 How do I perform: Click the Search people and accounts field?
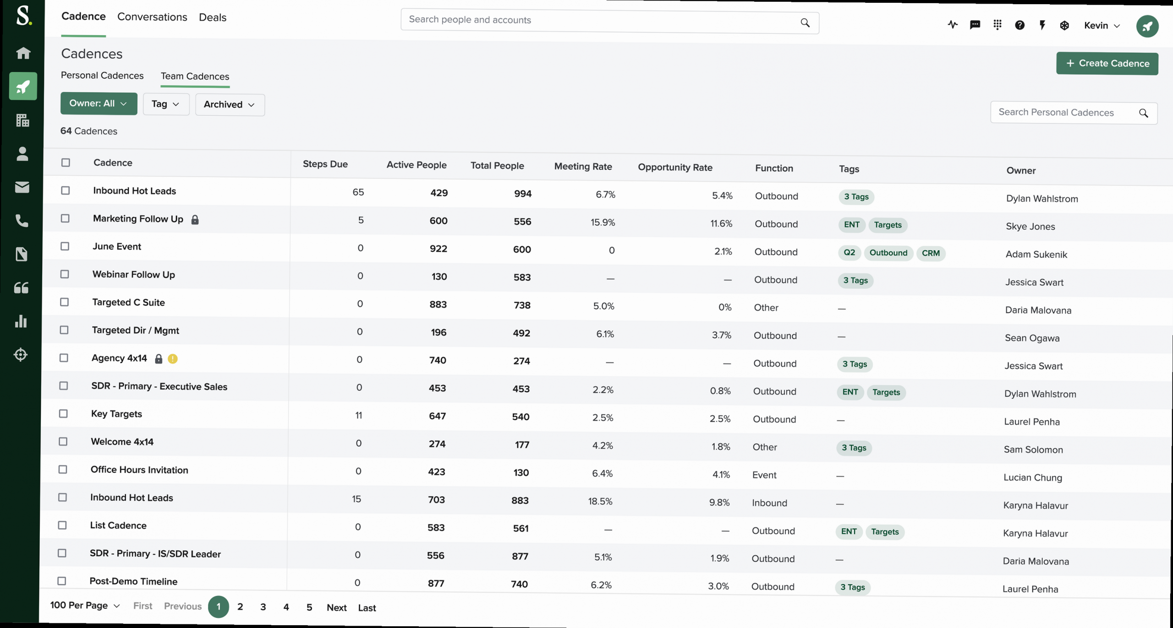pyautogui.click(x=600, y=20)
